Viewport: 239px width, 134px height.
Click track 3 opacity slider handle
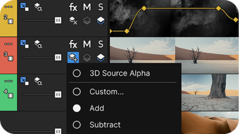58,57
